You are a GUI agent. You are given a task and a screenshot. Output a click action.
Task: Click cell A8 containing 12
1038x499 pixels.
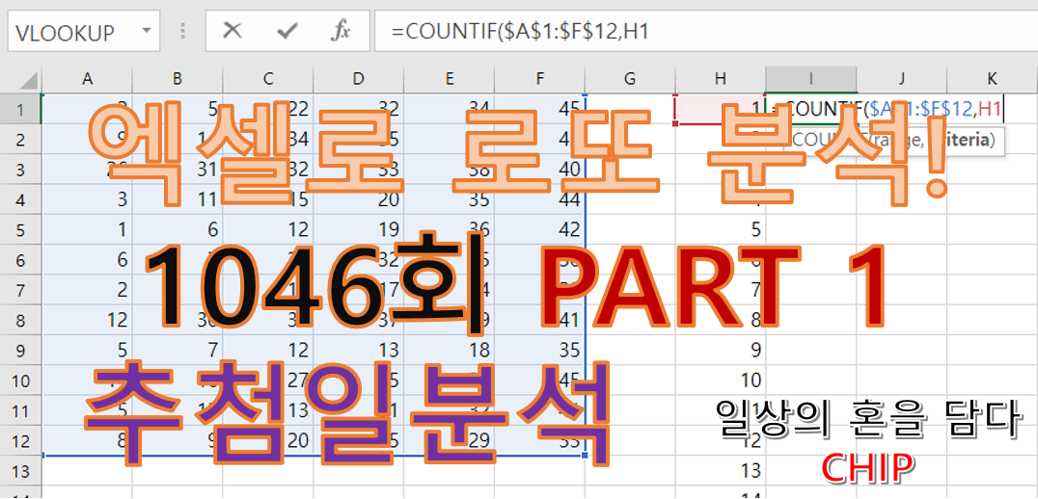(87, 320)
